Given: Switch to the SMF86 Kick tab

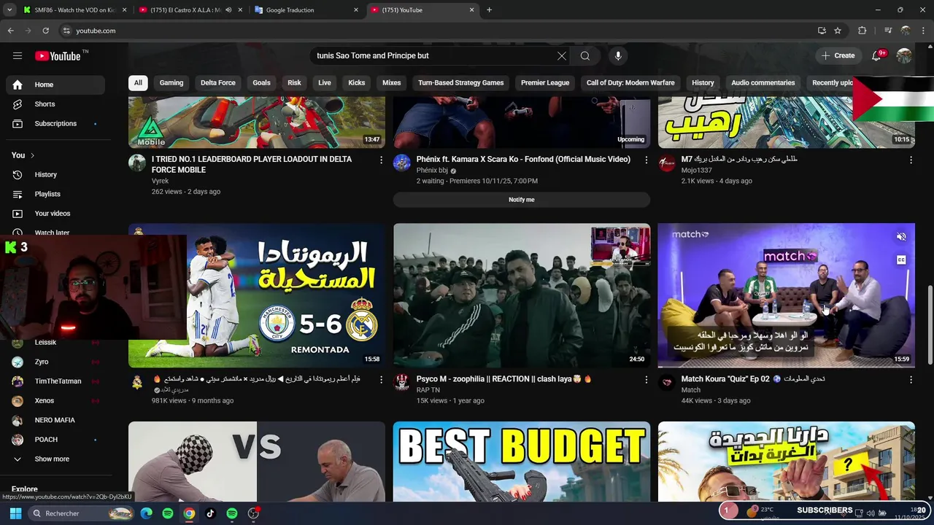Looking at the screenshot, I should click(x=74, y=10).
